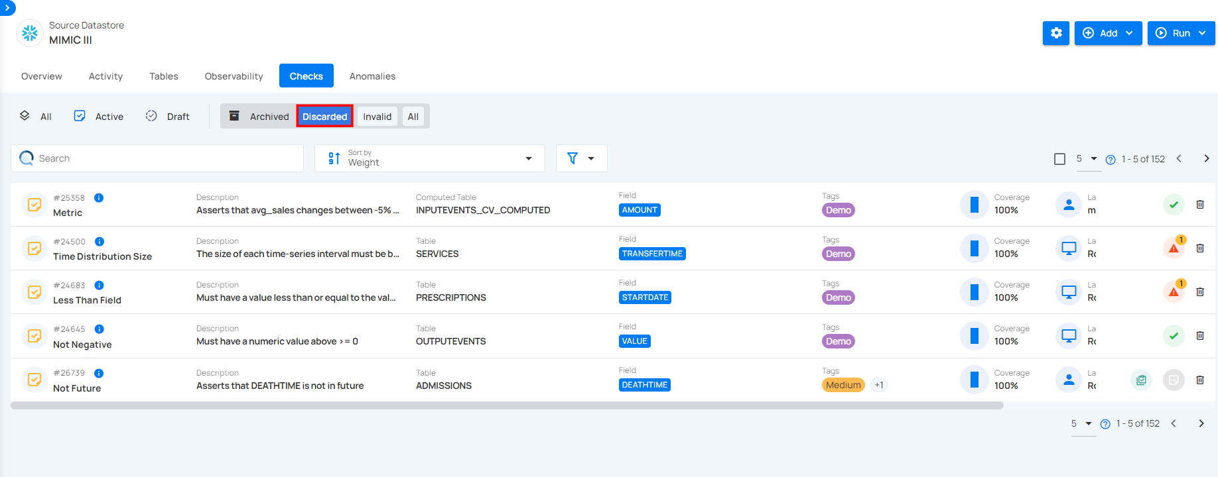Delete the Less Than Field check
1218x477 pixels.
1200,292
